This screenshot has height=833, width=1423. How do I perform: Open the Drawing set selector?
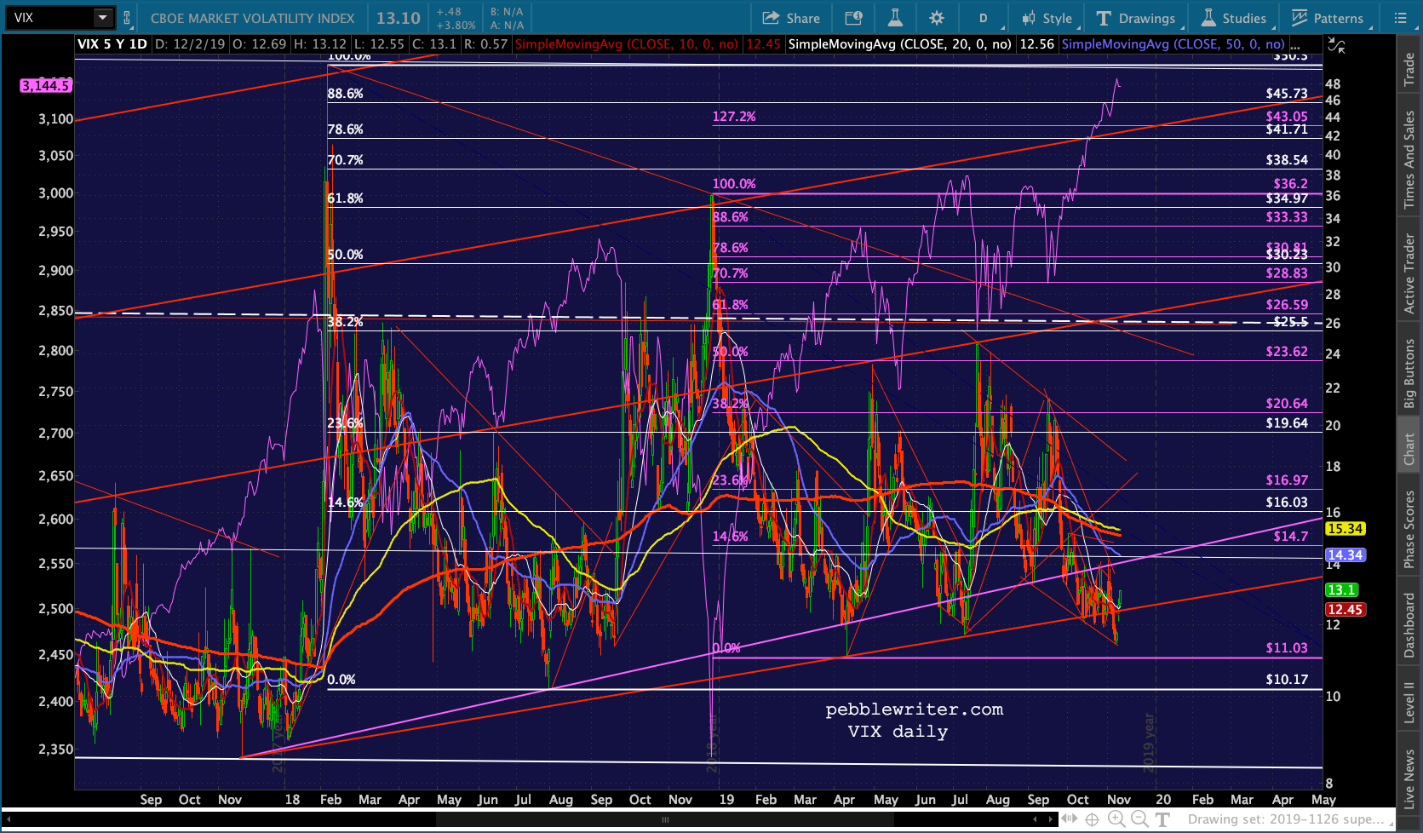click(1286, 819)
